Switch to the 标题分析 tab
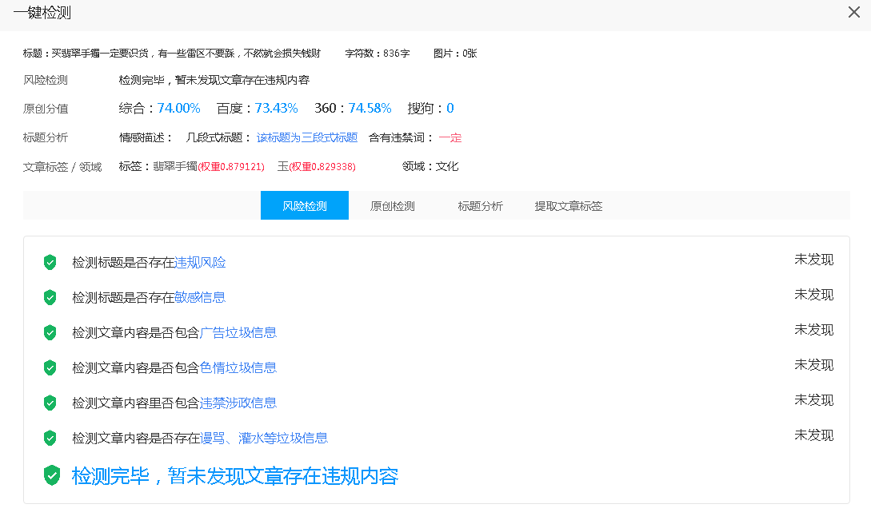The width and height of the screenshot is (871, 532). [x=480, y=205]
